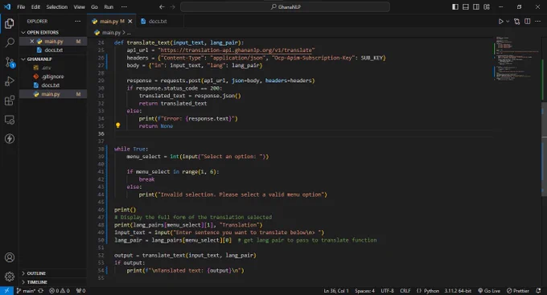The image size is (547, 295).
Task: Toggle the bottom Panel layout icon
Action: (466, 6)
